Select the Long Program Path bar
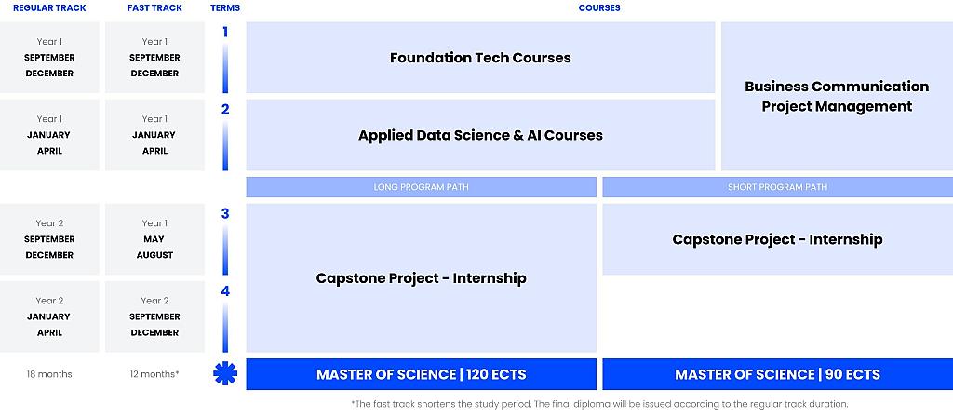Image resolution: width=953 pixels, height=417 pixels. pyautogui.click(x=421, y=187)
